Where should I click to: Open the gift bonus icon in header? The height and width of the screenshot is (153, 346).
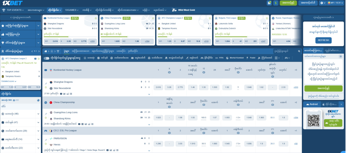coord(269,3)
